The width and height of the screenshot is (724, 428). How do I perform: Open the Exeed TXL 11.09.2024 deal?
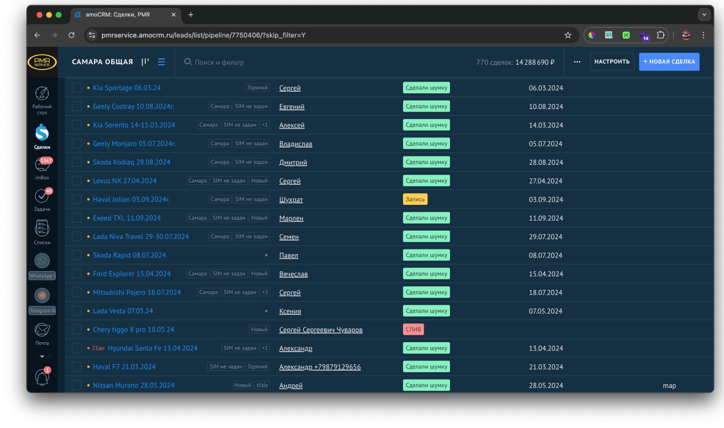127,218
